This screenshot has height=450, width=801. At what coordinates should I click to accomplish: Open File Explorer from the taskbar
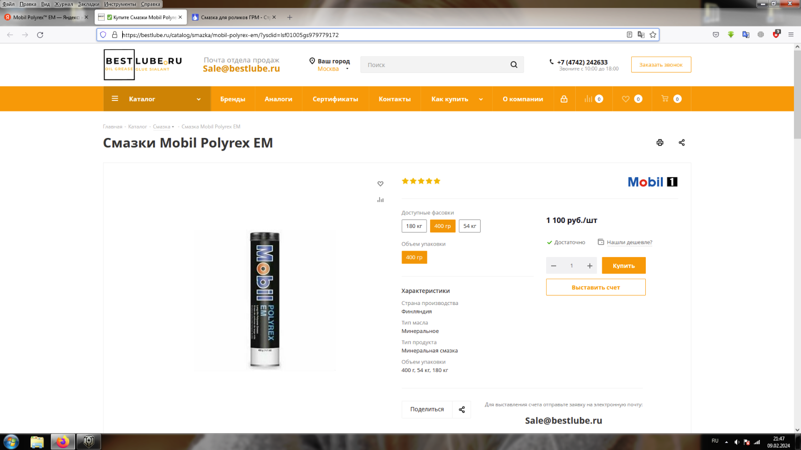tap(37, 442)
